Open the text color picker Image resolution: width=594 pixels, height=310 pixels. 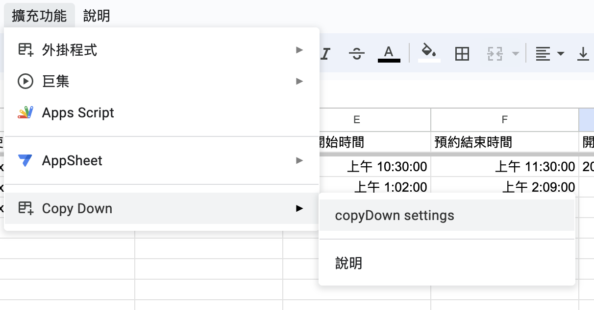point(389,53)
